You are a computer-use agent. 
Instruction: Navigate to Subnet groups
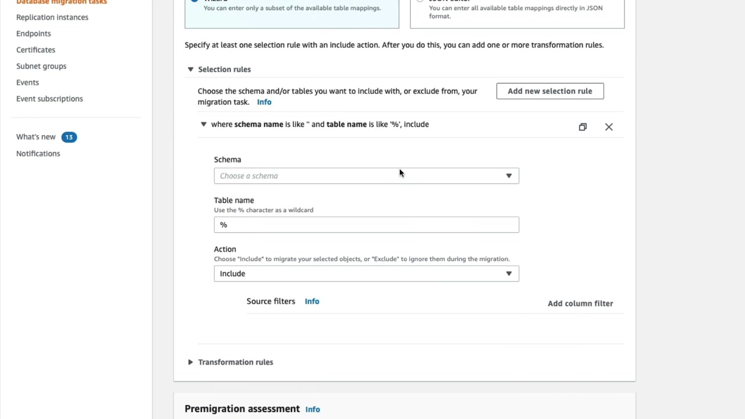pyautogui.click(x=41, y=66)
